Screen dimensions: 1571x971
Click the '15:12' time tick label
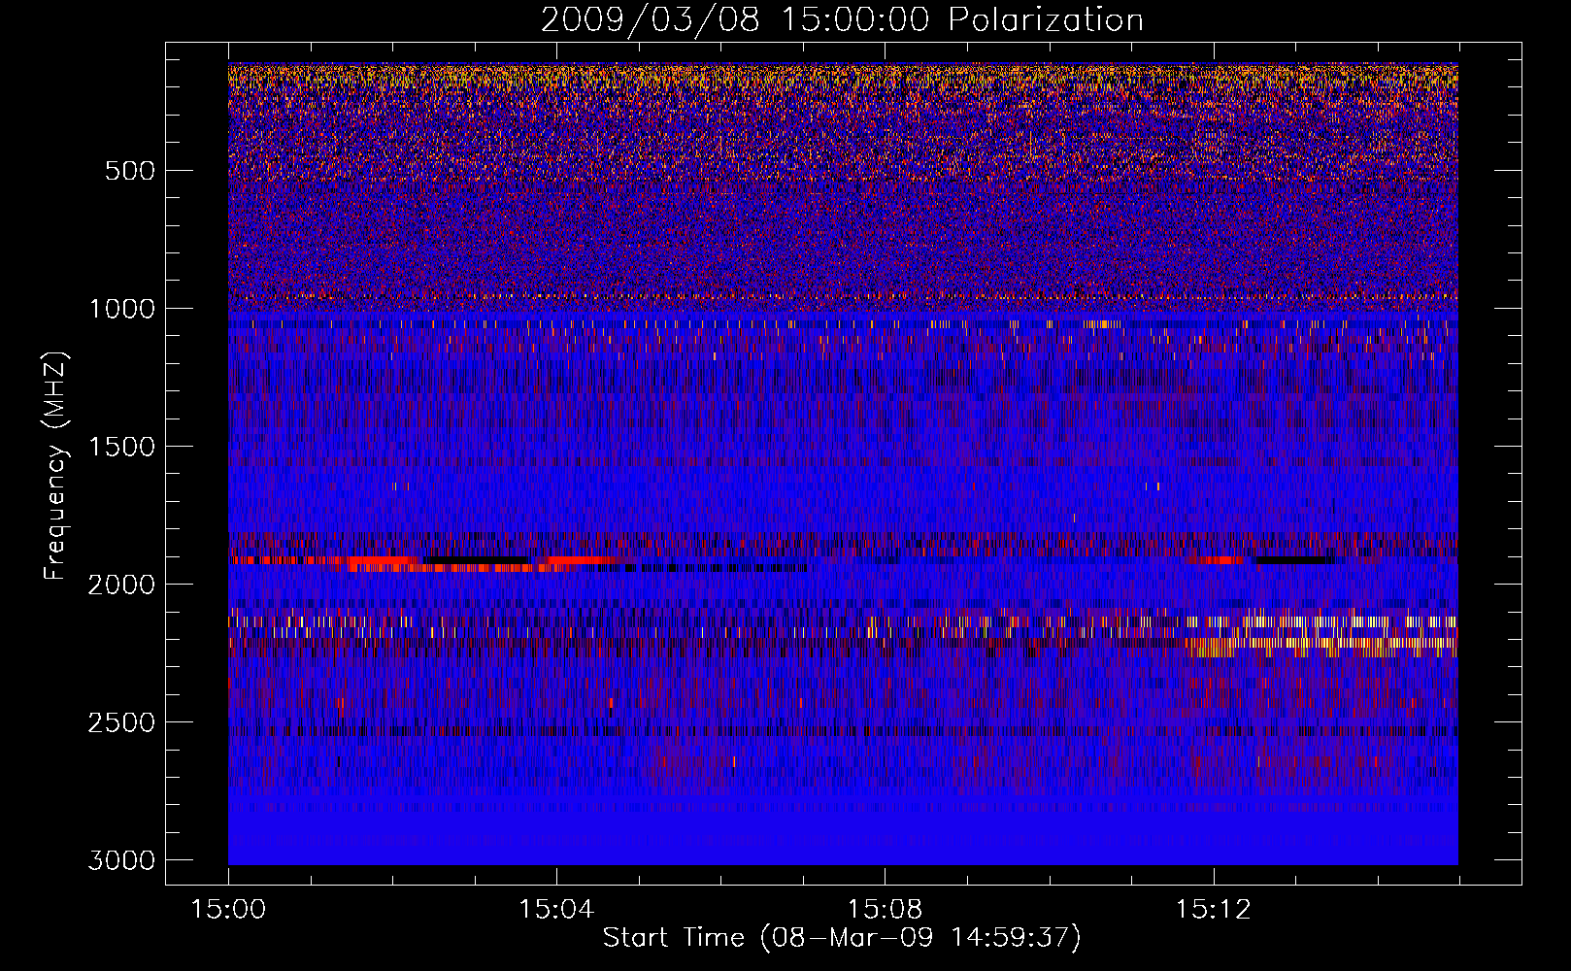point(1213,909)
